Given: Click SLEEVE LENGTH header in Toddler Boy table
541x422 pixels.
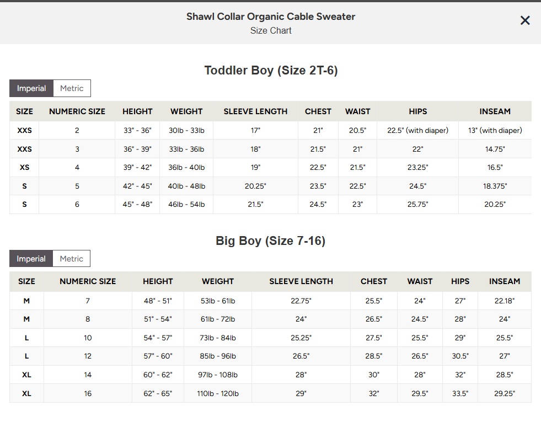Looking at the screenshot, I should coord(255,111).
